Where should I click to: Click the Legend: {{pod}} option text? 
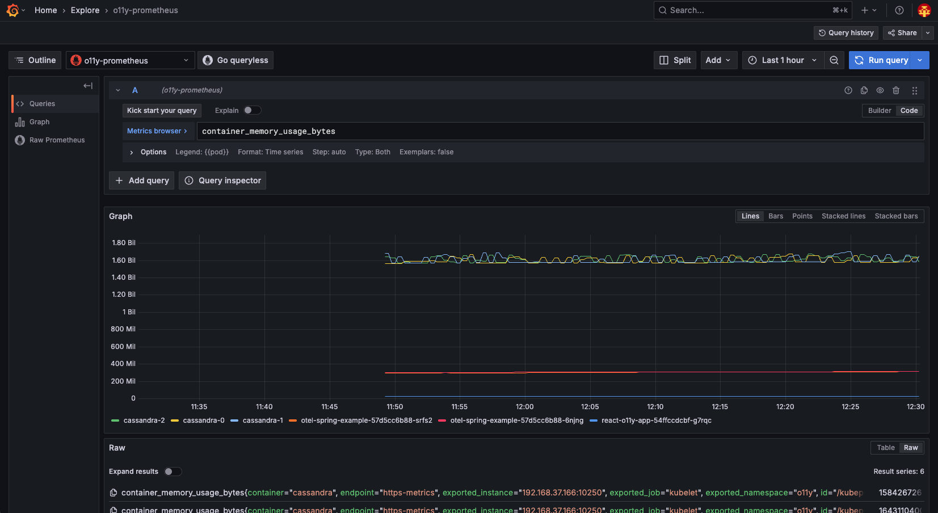[202, 152]
